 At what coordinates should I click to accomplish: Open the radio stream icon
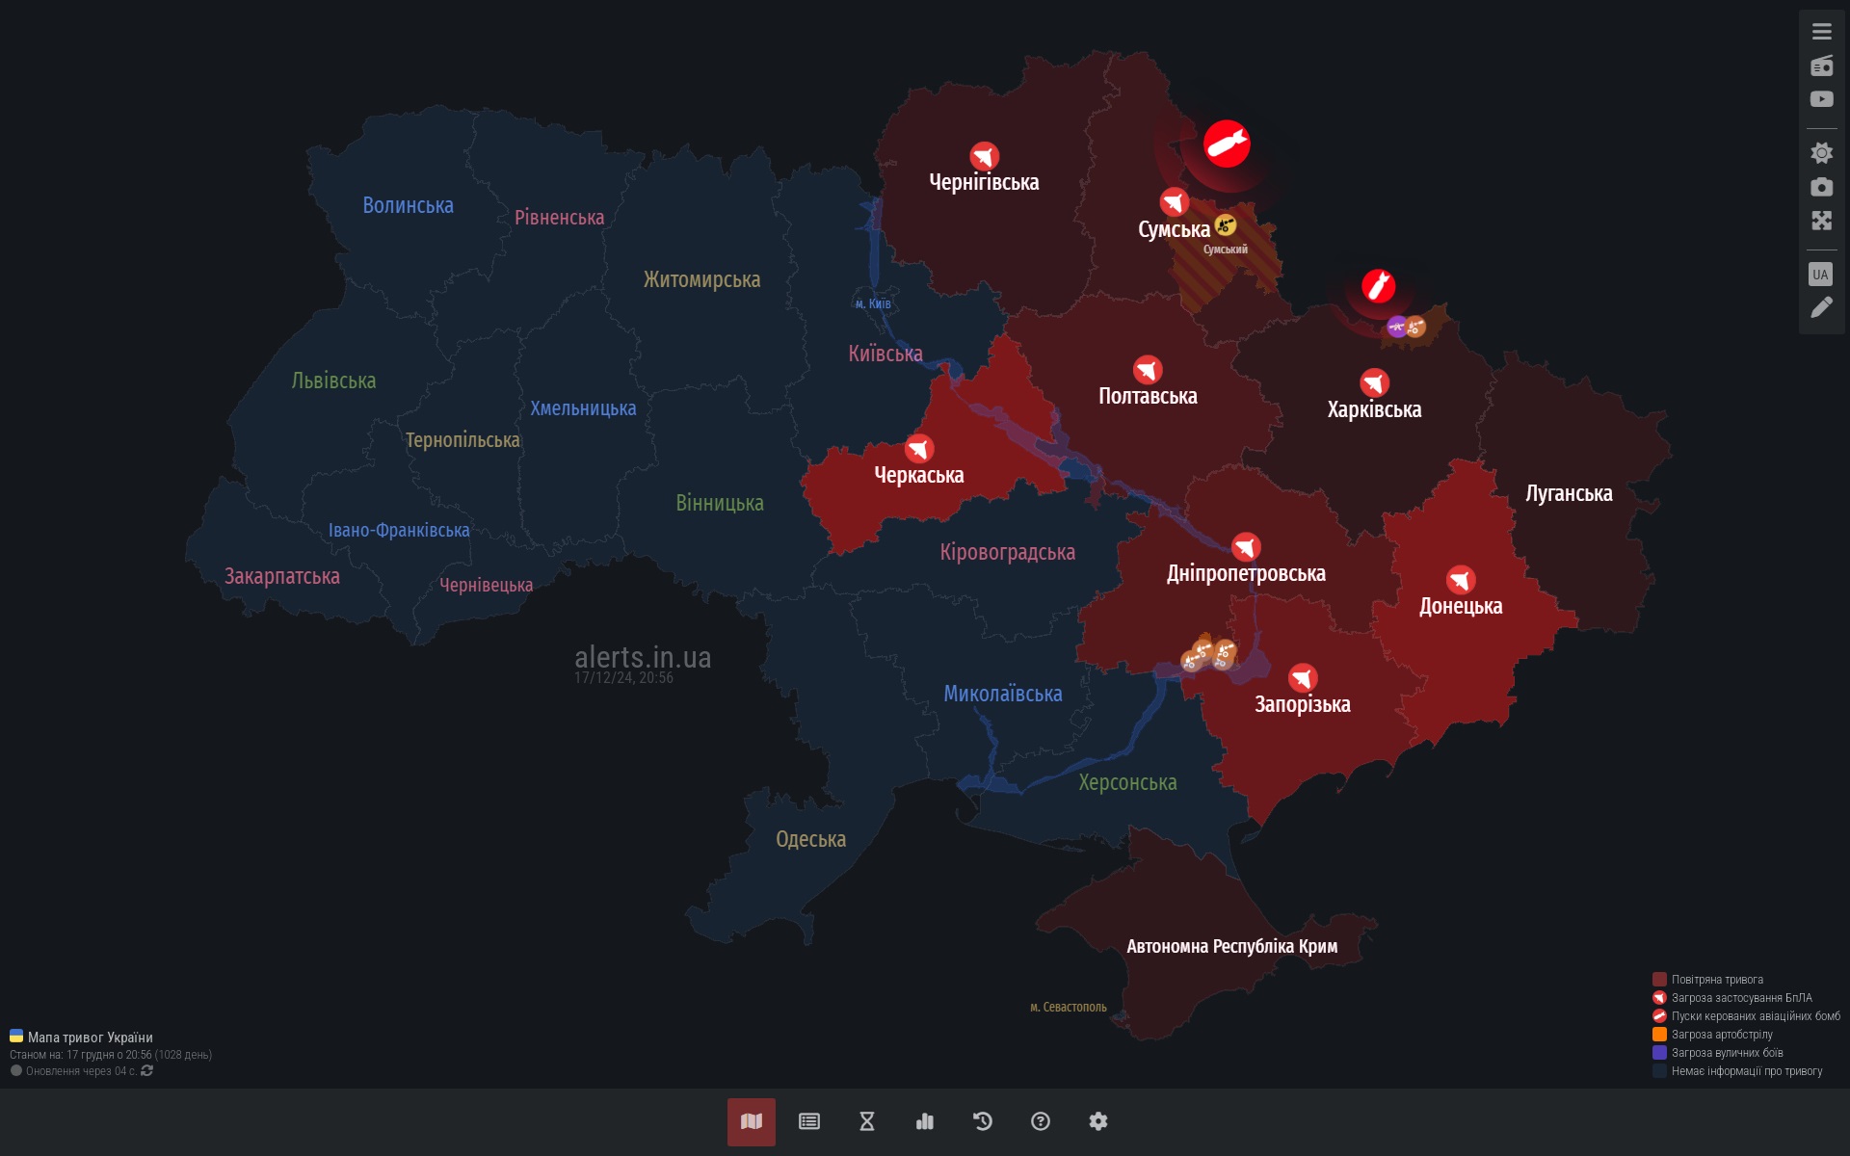point(1821,66)
